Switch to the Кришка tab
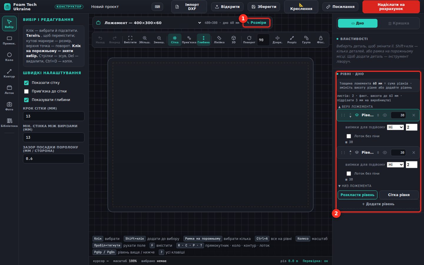The image size is (424, 265). tap(399, 23)
